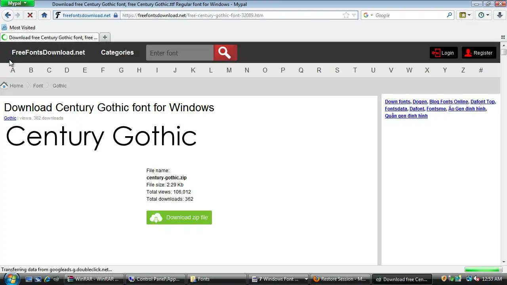Browse fonts starting with letter Z
The image size is (507, 285).
pos(463,70)
